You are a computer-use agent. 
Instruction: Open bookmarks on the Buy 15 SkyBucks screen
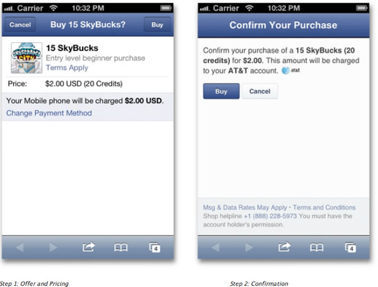click(x=121, y=247)
